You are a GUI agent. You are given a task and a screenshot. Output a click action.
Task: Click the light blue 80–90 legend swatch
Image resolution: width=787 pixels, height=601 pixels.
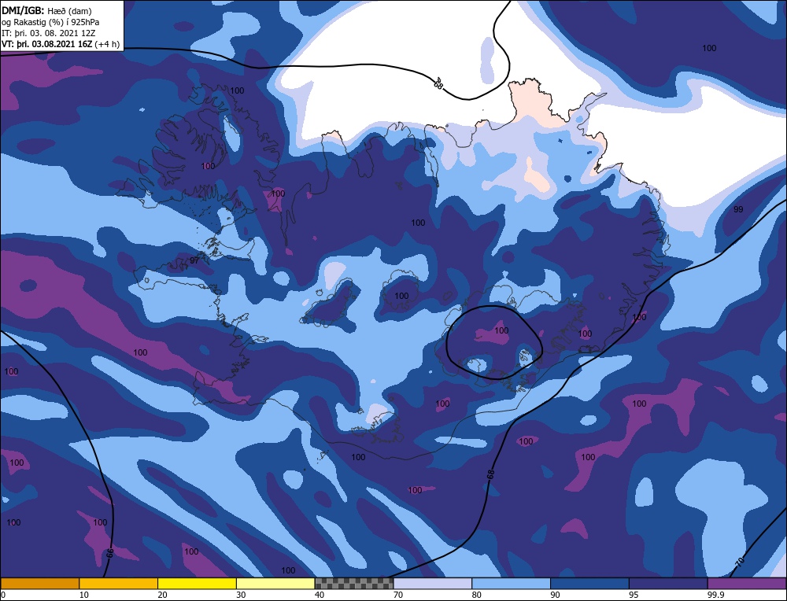511,584
